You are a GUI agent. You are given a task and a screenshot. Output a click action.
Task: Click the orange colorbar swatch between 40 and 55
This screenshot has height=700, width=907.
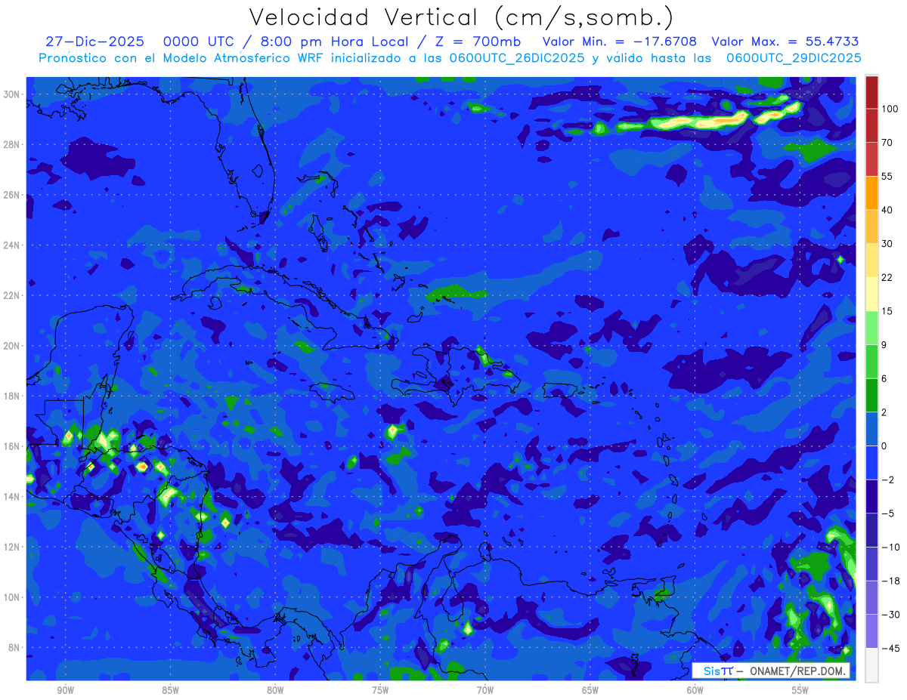tap(871, 193)
